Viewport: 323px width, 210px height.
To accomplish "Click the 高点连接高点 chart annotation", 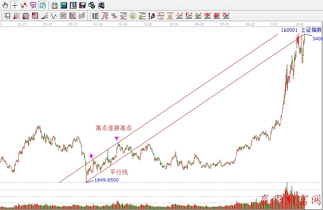I will pos(114,128).
